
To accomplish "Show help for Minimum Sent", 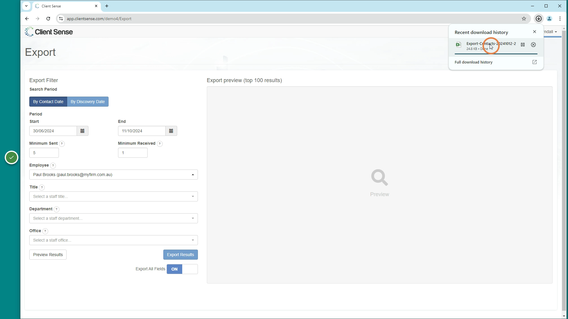I will 62,144.
